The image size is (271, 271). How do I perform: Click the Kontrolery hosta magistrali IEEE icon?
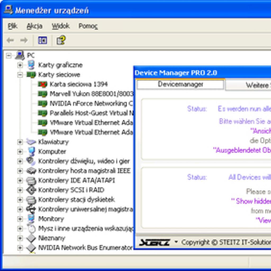[31, 171]
